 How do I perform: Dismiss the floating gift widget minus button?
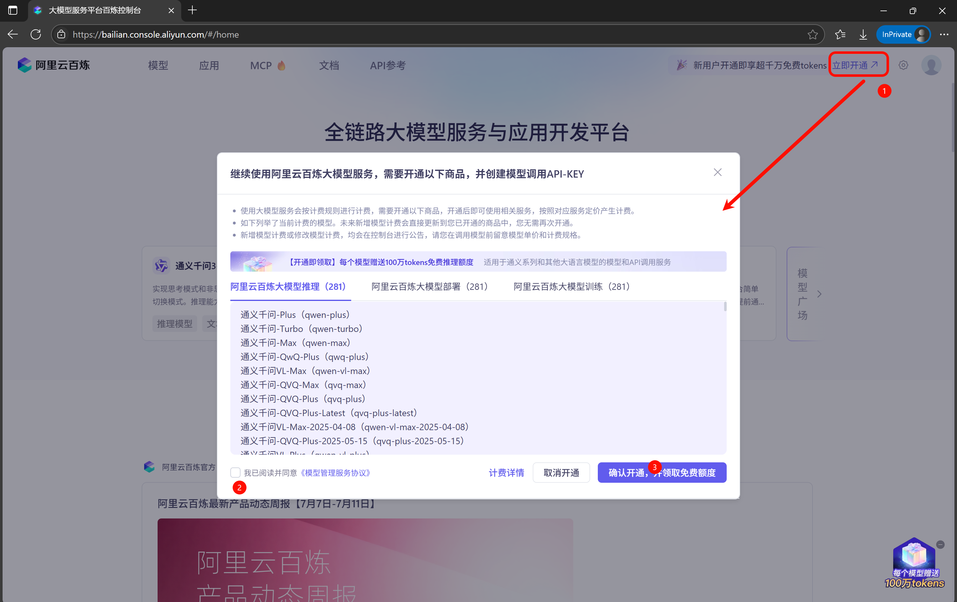940,544
